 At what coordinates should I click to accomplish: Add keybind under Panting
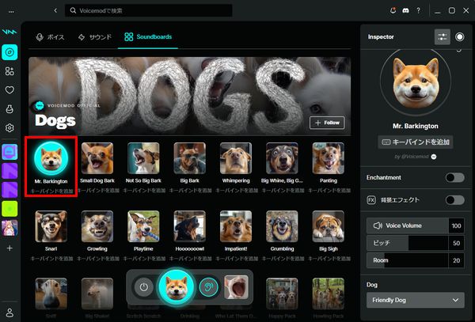329,191
